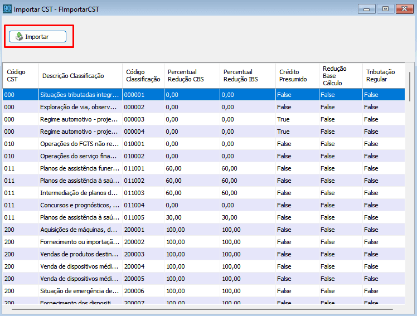The height and width of the screenshot is (316, 417).
Task: Click Crédito Presumido False in row 011004
Action: pyautogui.click(x=284, y=205)
